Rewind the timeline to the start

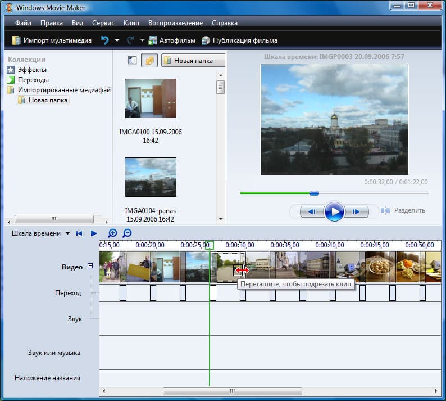pyautogui.click(x=80, y=233)
